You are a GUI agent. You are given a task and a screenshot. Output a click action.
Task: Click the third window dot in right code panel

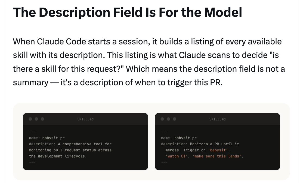tap(175, 119)
